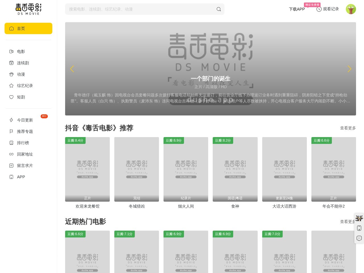This screenshot has width=364, height=273.
Task: Open 欢迎来龙餐馆 poster thumbnail
Action: tap(87, 169)
